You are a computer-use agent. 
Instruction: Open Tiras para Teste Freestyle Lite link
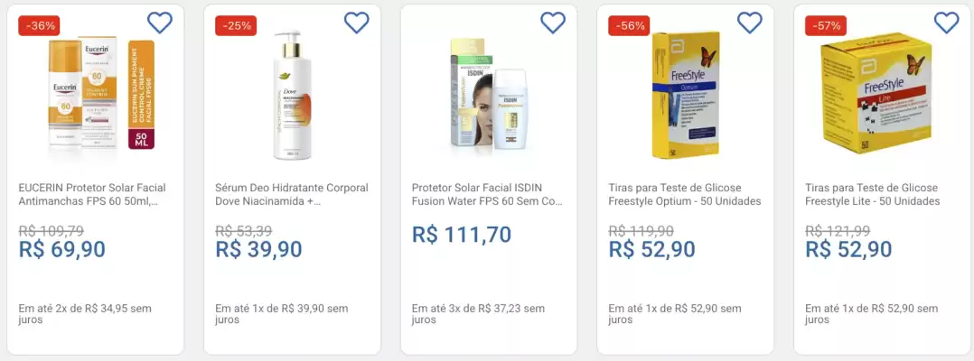point(873,194)
